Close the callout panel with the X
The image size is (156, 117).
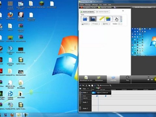123,11
